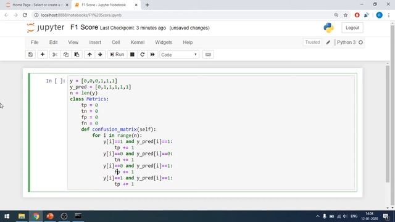
Task: Insert a new cell below with plus icon
Action: (x=43, y=55)
